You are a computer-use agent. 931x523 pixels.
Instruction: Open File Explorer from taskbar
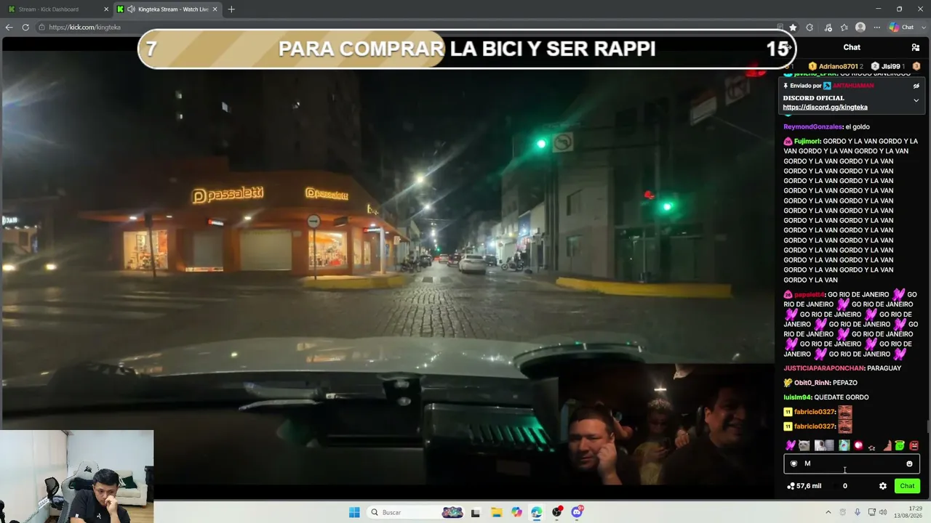(x=496, y=512)
